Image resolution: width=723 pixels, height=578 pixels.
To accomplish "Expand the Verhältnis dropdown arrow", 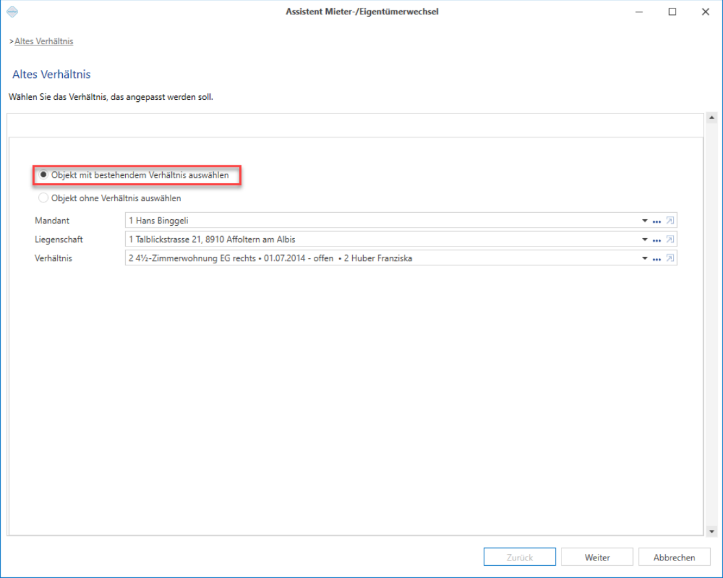I will pos(645,258).
